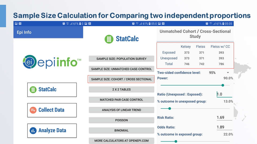The height and width of the screenshot is (144, 257).
Task: Click the epi info logo circle icon
Action: 30,62
